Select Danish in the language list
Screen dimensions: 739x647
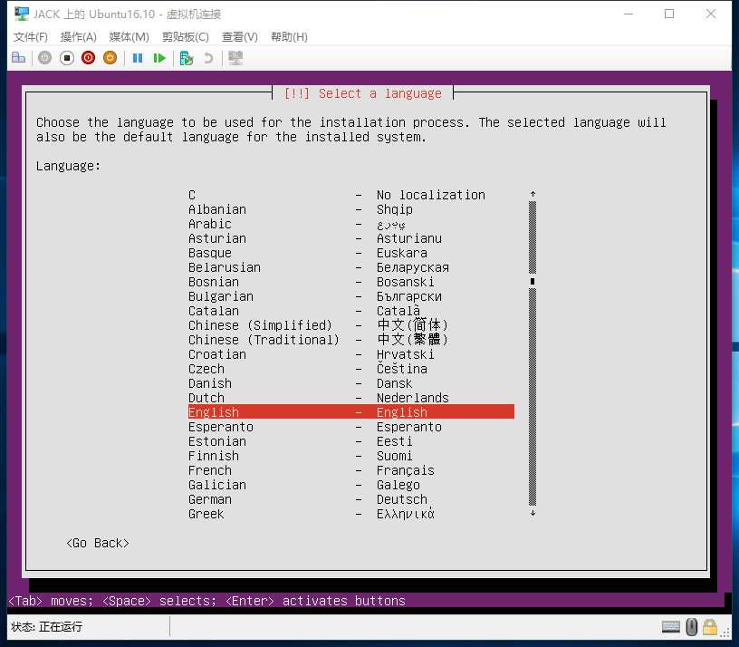coord(351,383)
